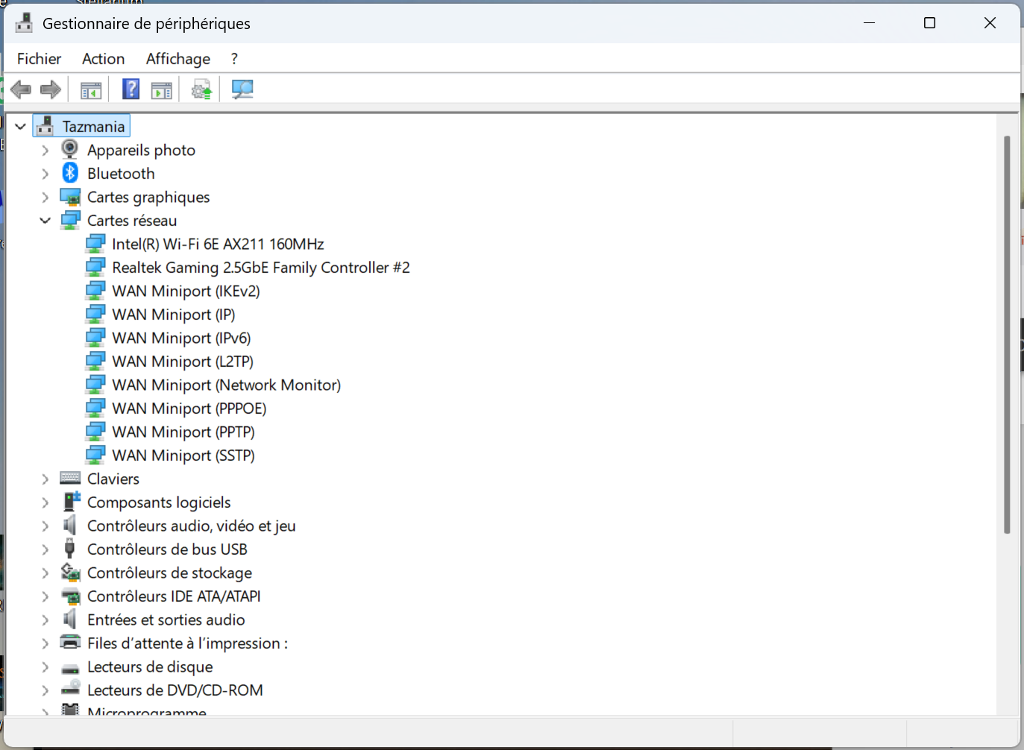Click the Update driver toolbar icon
The image size is (1024, 750).
click(201, 90)
